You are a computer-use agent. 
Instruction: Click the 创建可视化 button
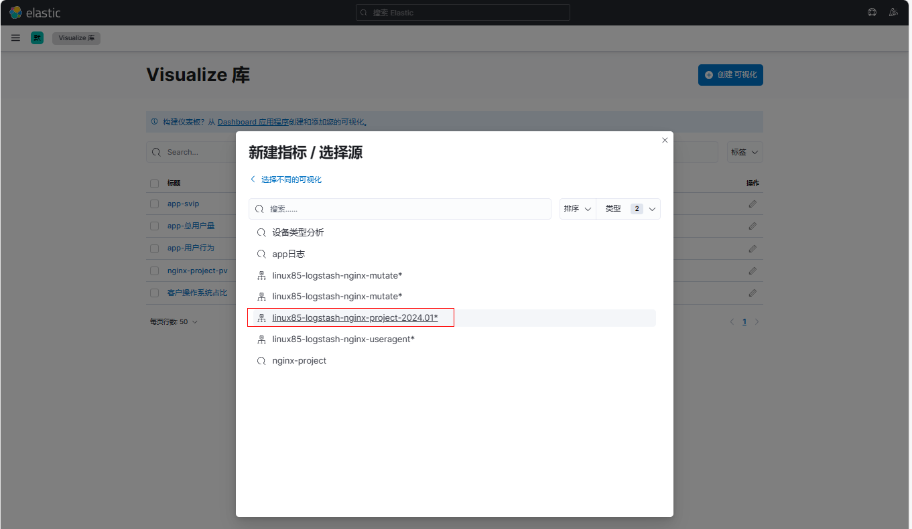point(730,75)
